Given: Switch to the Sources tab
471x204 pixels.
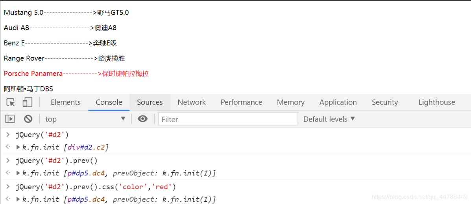Looking at the screenshot, I should click(x=150, y=102).
